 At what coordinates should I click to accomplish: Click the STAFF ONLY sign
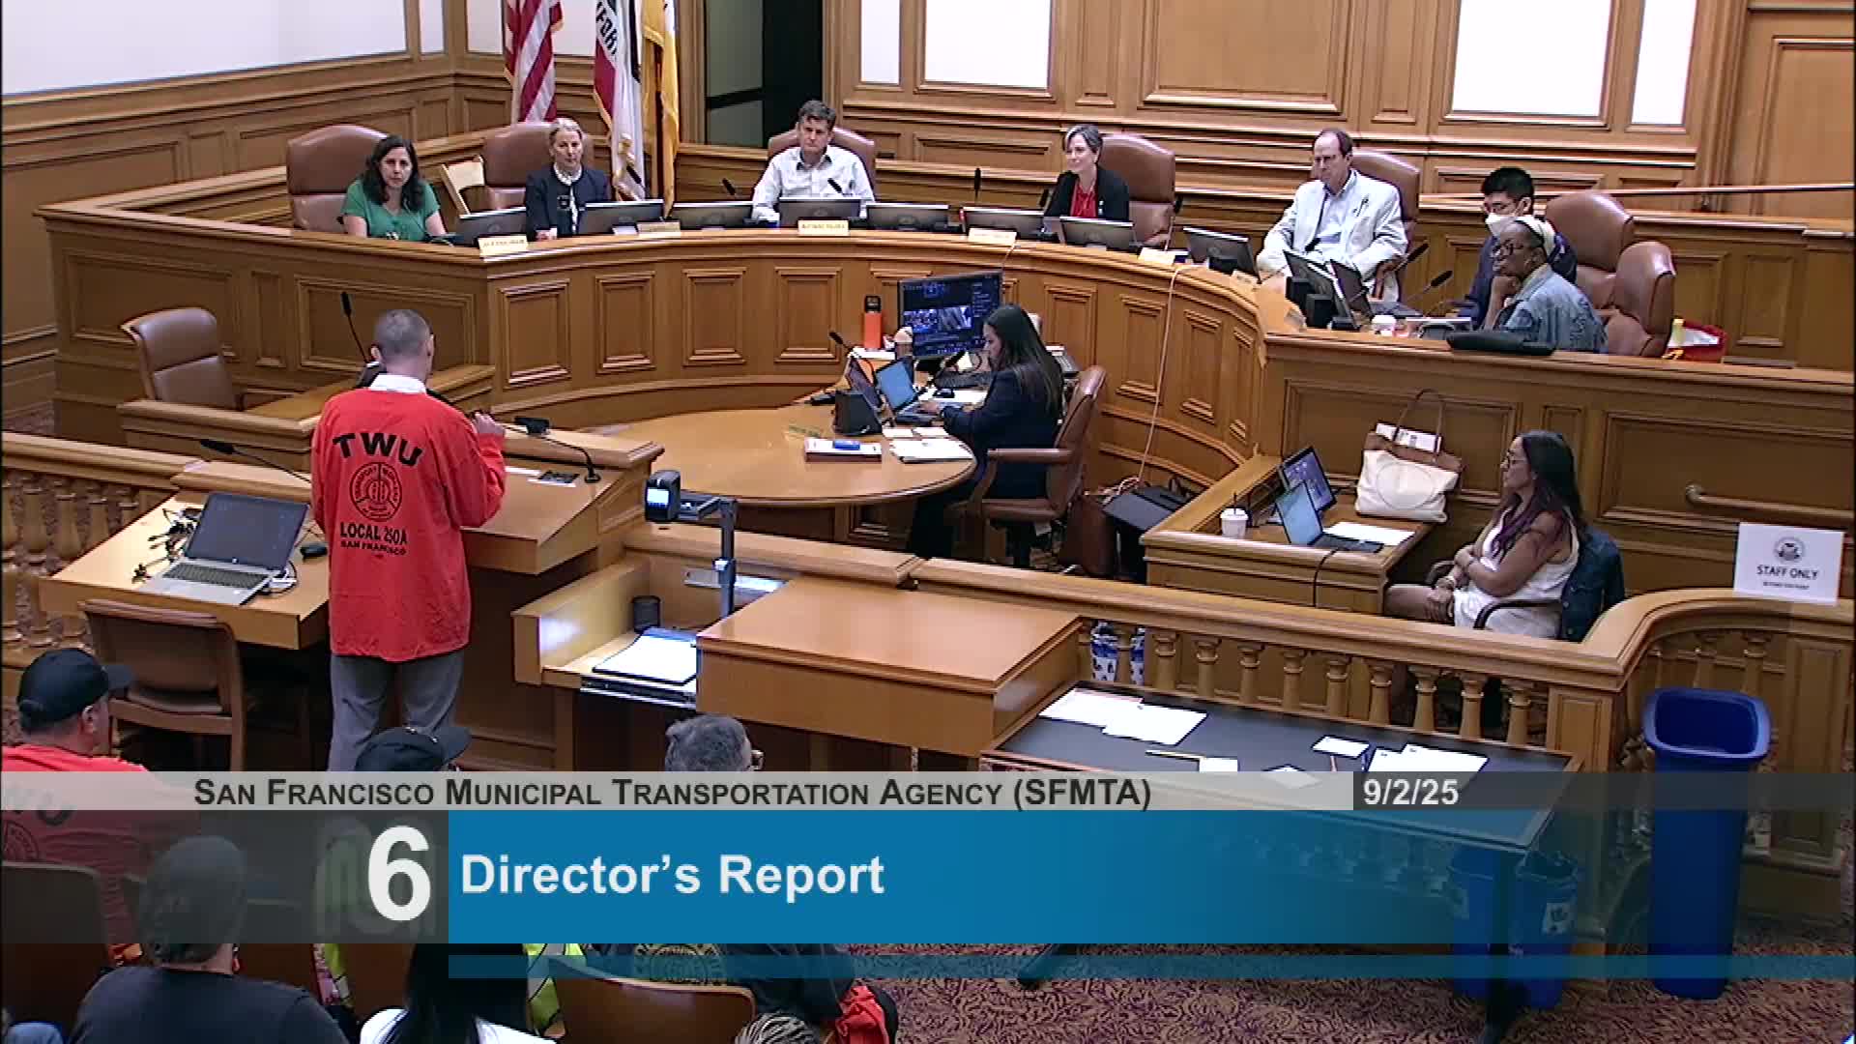(x=1787, y=564)
